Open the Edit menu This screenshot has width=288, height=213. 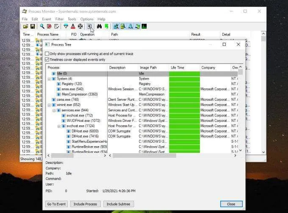click(x=35, y=19)
